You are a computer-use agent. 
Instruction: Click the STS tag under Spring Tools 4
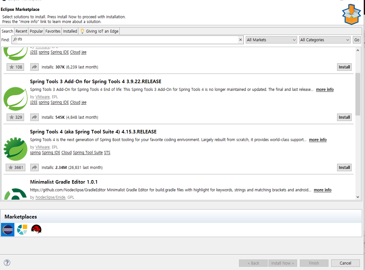pyautogui.click(x=107, y=153)
